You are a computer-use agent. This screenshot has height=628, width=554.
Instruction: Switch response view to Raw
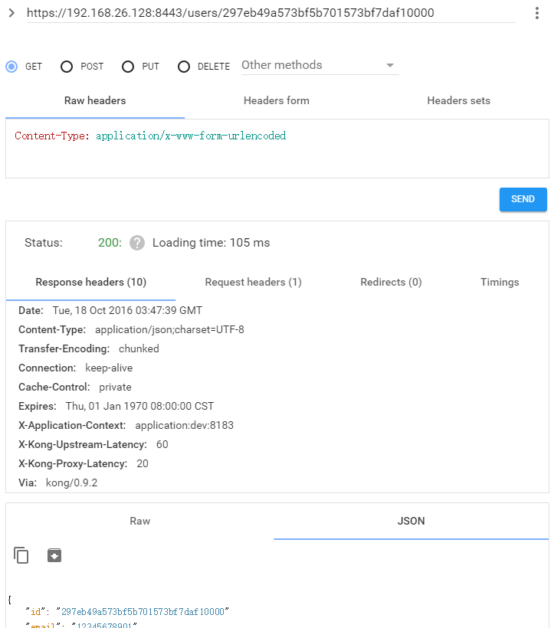(139, 521)
